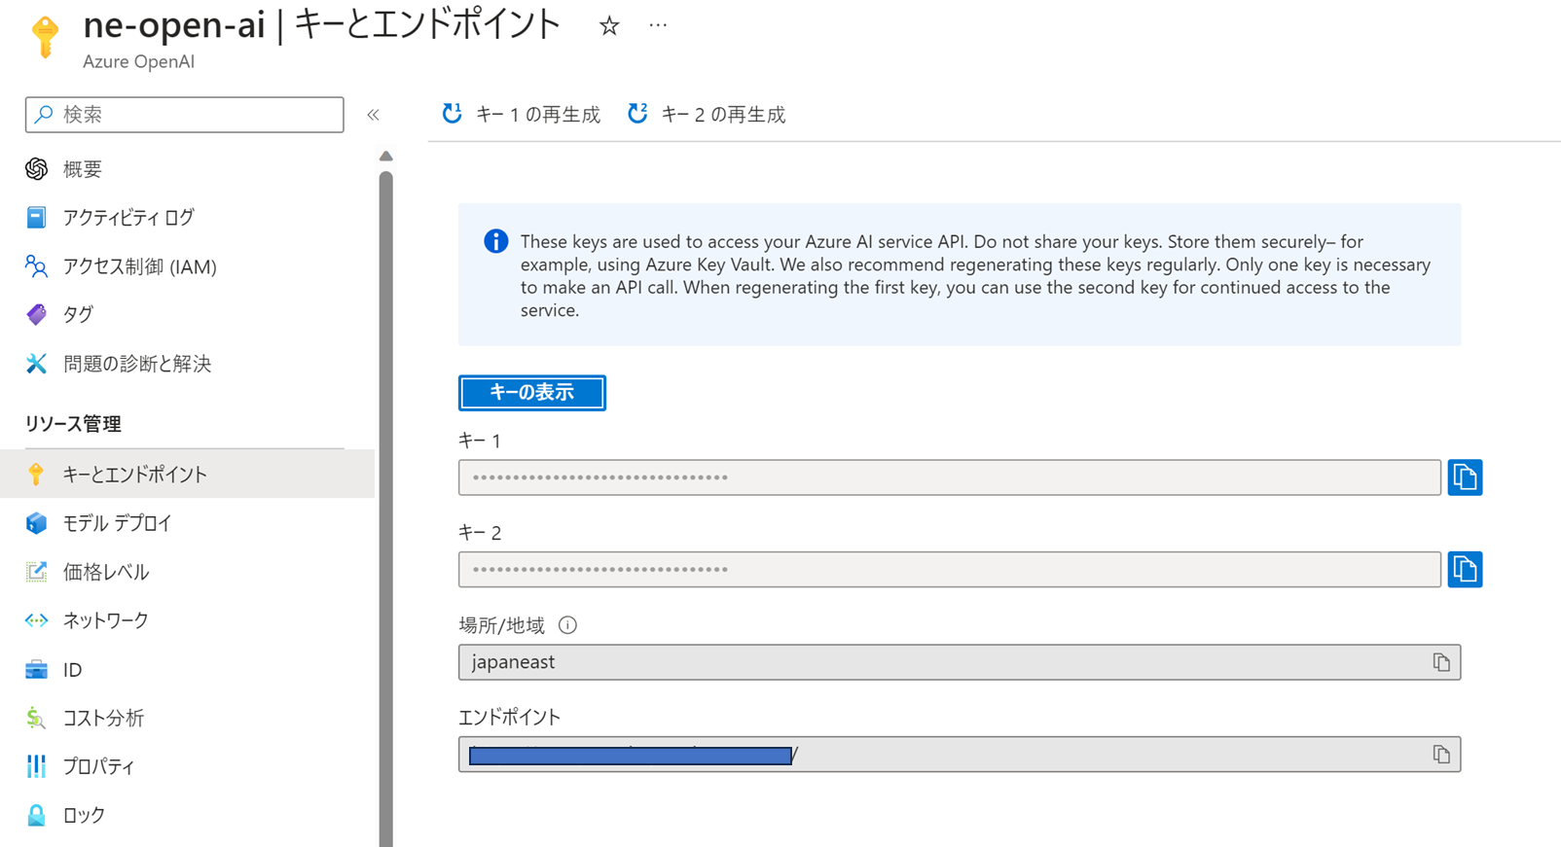
Task: Open 概要 overview page
Action: [83, 169]
